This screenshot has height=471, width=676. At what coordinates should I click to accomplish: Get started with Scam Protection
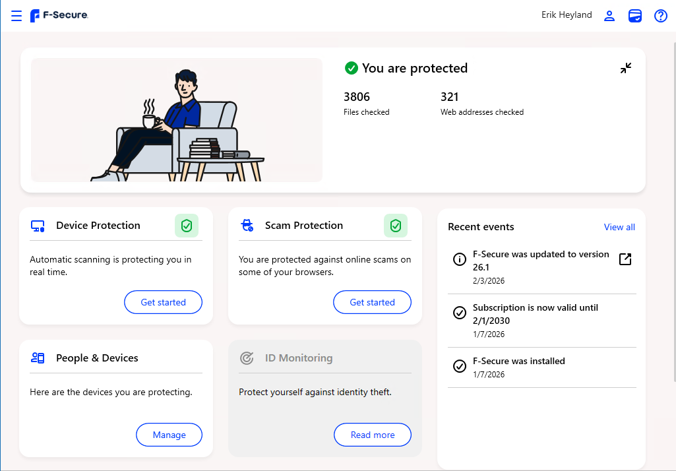point(372,302)
